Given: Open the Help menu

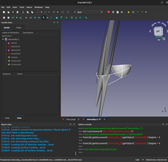Looking at the screenshot, I should pos(47,7).
